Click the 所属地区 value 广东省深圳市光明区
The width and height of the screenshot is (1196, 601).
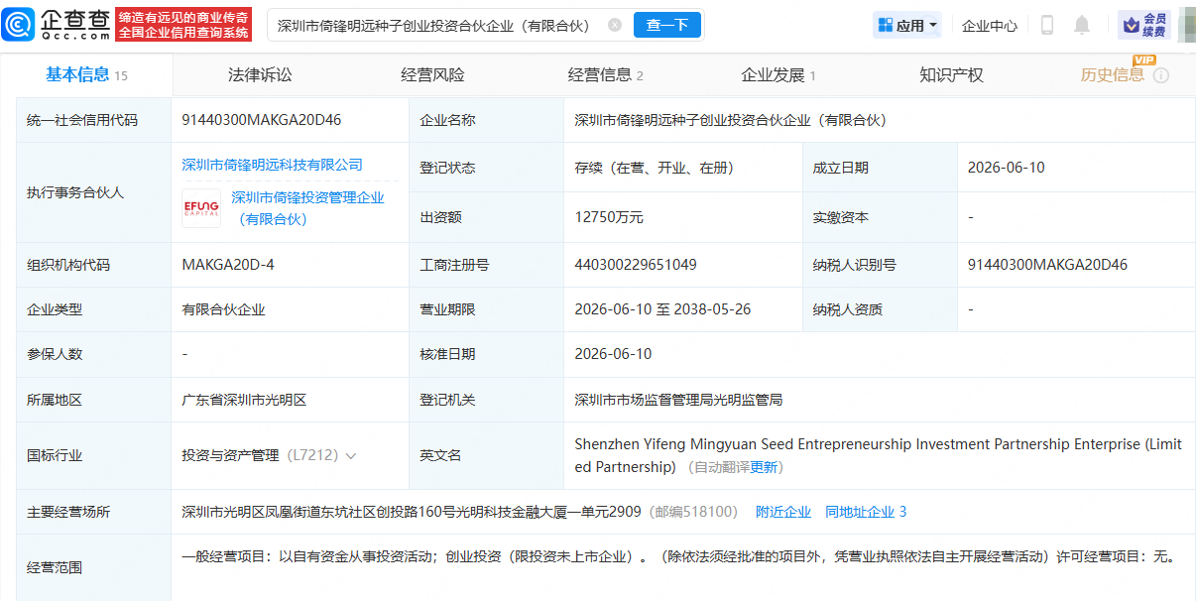coord(244,400)
